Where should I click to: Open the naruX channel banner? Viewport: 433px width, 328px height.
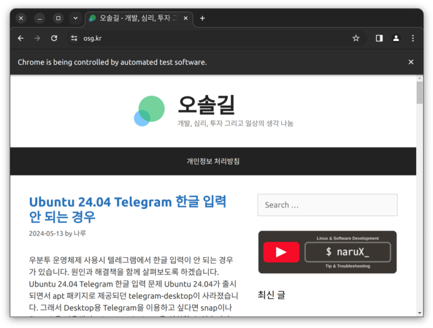coord(327,252)
